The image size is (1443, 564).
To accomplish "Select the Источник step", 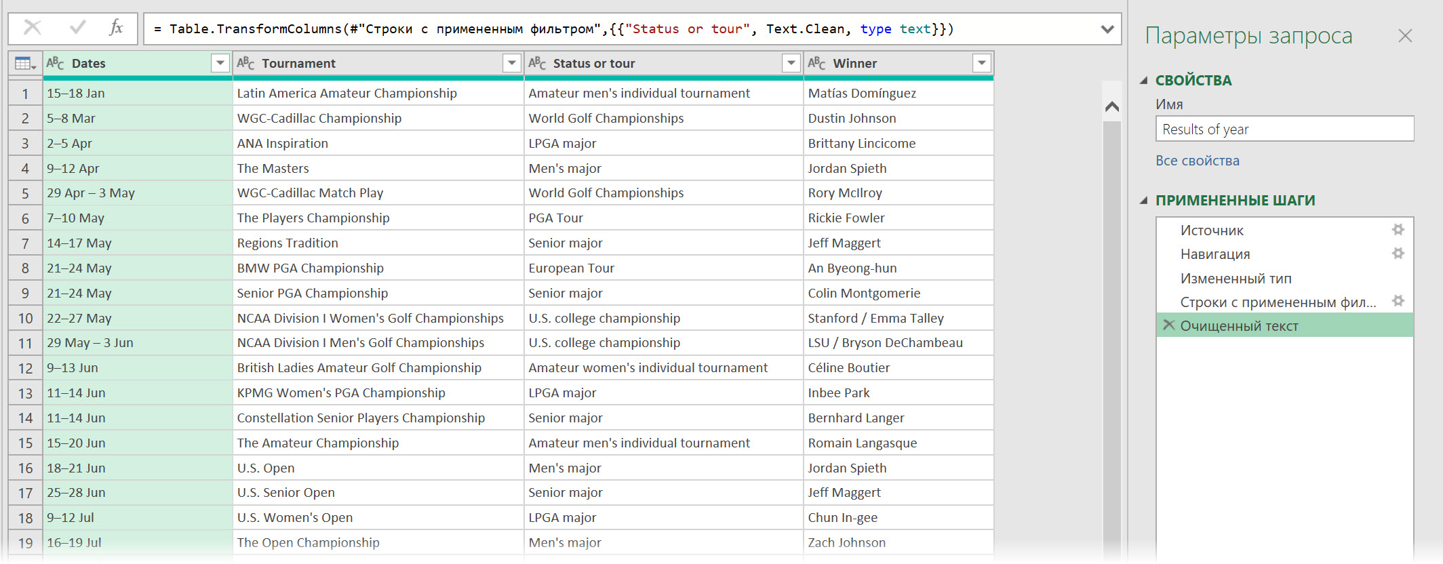I will (x=1284, y=230).
